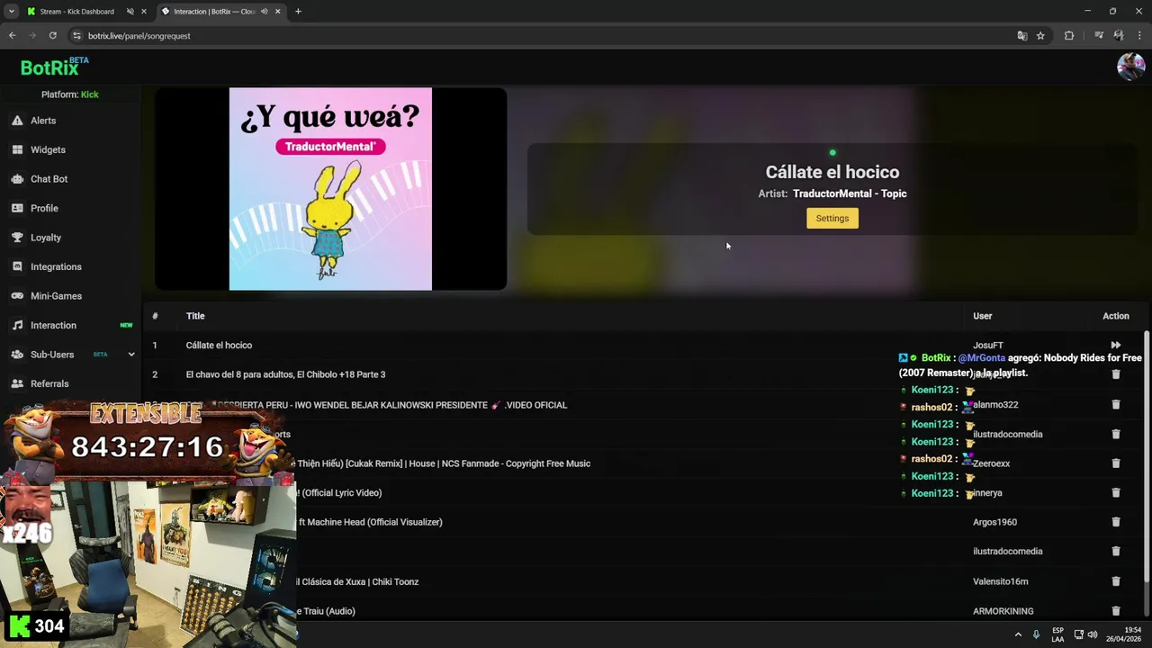Go to the Integrations section

(56, 266)
